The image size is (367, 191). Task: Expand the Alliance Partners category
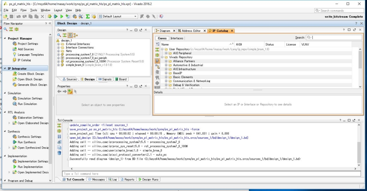coord(166,61)
